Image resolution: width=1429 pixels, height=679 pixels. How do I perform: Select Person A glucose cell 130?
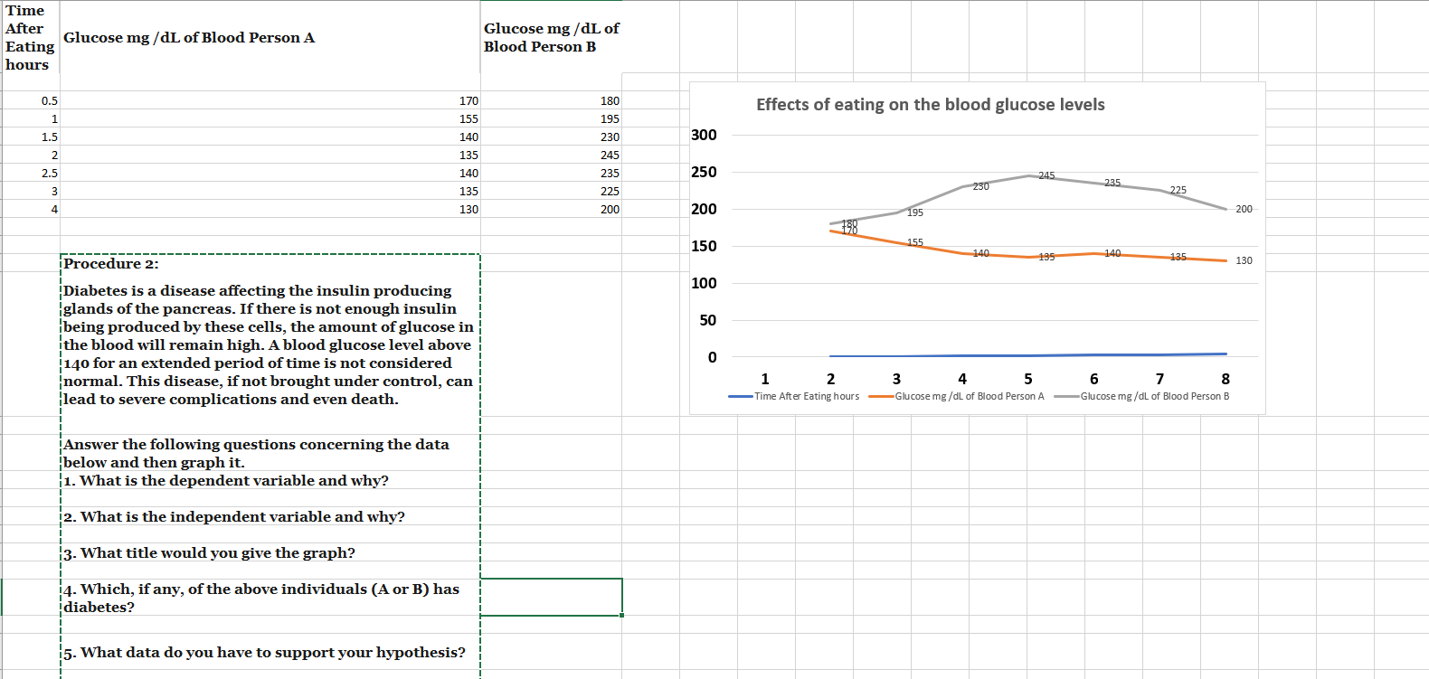(270, 209)
